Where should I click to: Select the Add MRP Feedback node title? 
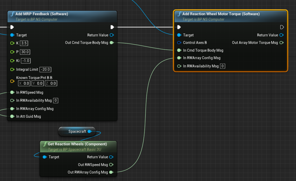(42, 14)
